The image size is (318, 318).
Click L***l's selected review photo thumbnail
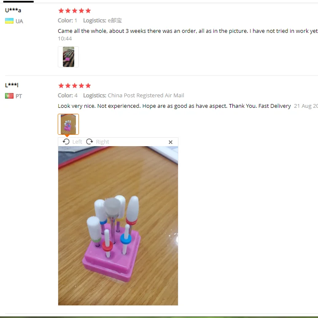(68, 124)
